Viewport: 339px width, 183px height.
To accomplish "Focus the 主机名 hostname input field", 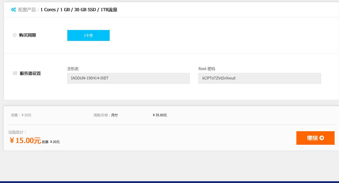I will (x=128, y=78).
